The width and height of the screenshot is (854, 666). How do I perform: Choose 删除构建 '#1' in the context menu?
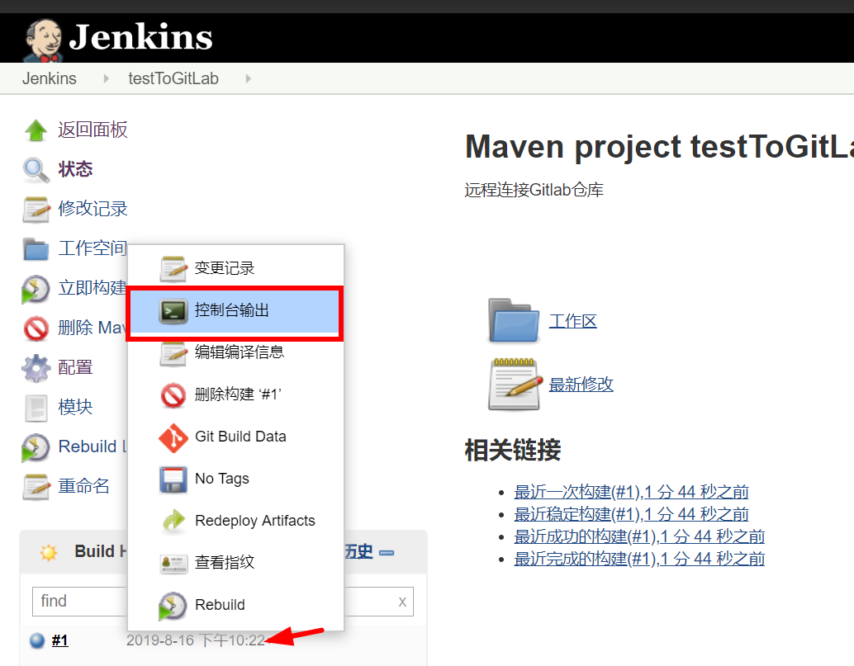236,395
